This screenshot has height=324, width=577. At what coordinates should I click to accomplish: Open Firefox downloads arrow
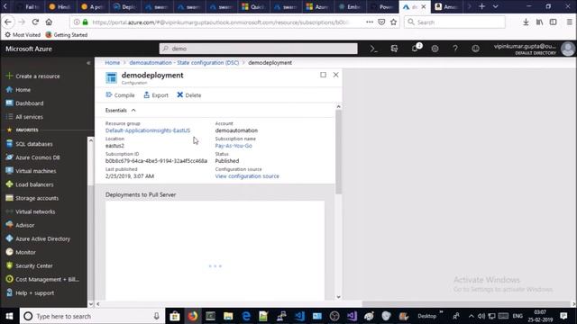tap(526, 22)
